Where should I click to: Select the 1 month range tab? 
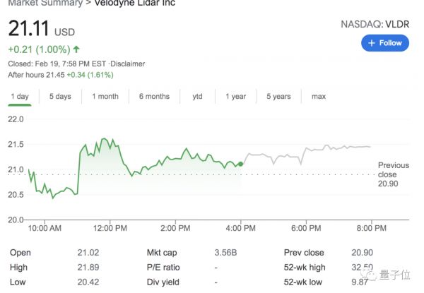click(105, 97)
